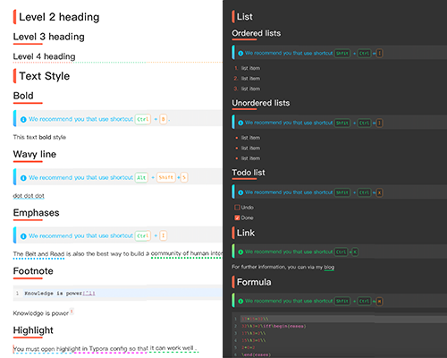Screen dimensions: 447x358
Task: Uncheck the Done todo checkbox
Action: (x=237, y=217)
